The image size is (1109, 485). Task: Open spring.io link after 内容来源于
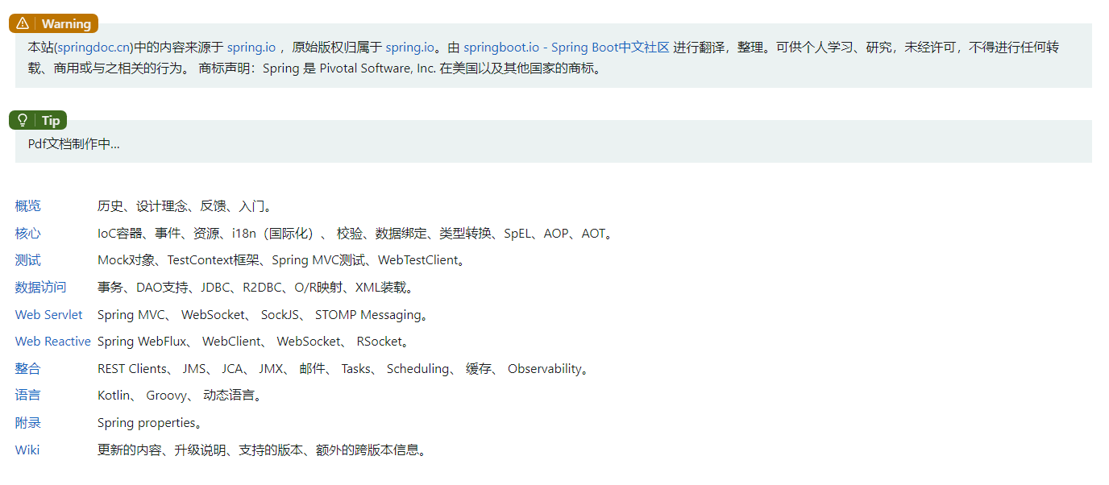(x=251, y=48)
